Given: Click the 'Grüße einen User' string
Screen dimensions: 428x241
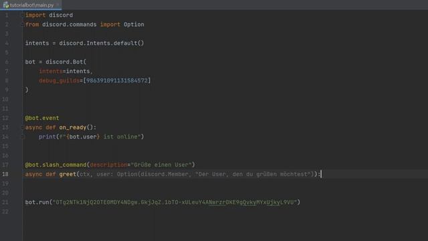Looking at the screenshot, I should pyautogui.click(x=161, y=165).
